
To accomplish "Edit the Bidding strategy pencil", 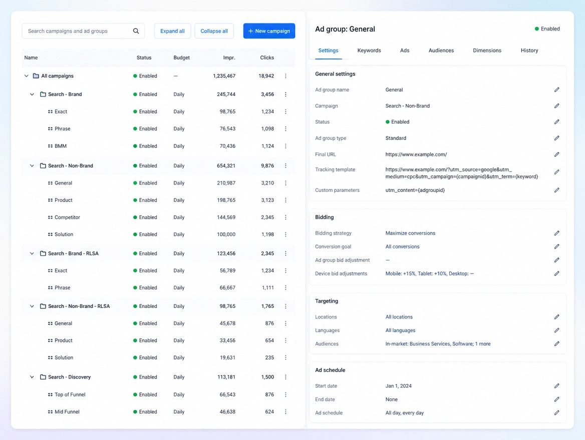I will pyautogui.click(x=556, y=233).
